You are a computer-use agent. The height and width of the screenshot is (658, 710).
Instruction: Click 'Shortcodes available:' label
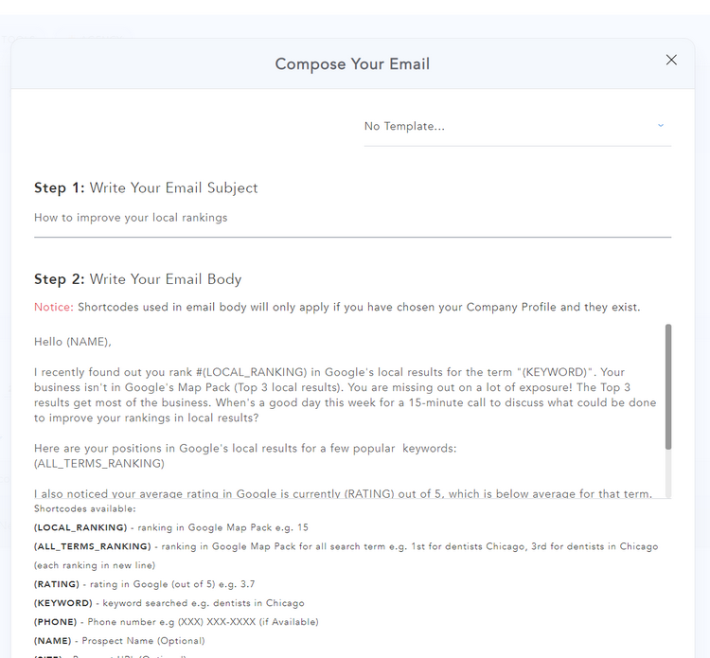pyautogui.click(x=84, y=509)
